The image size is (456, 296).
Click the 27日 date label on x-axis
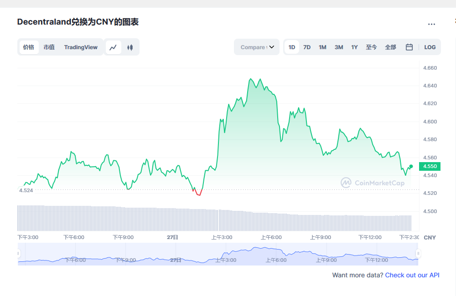(172, 237)
